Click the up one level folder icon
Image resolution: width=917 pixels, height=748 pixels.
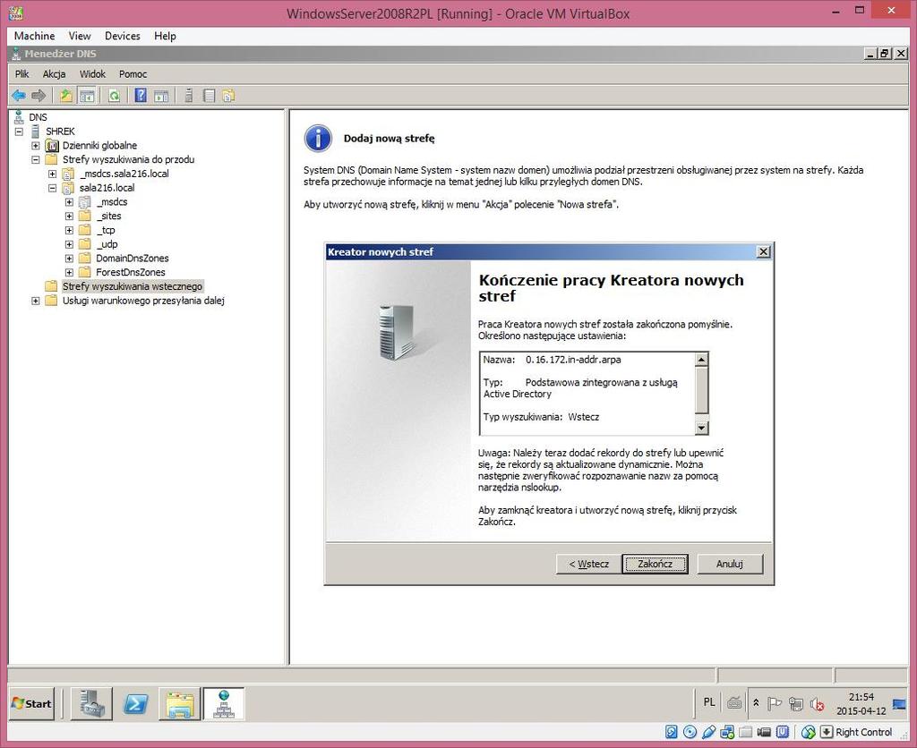[x=66, y=95]
